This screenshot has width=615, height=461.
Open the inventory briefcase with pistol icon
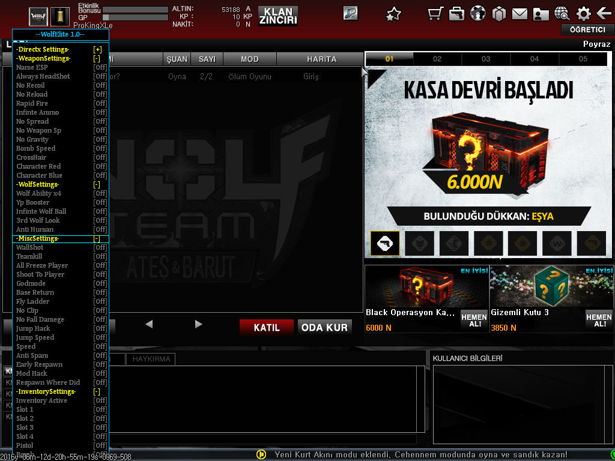click(x=456, y=14)
